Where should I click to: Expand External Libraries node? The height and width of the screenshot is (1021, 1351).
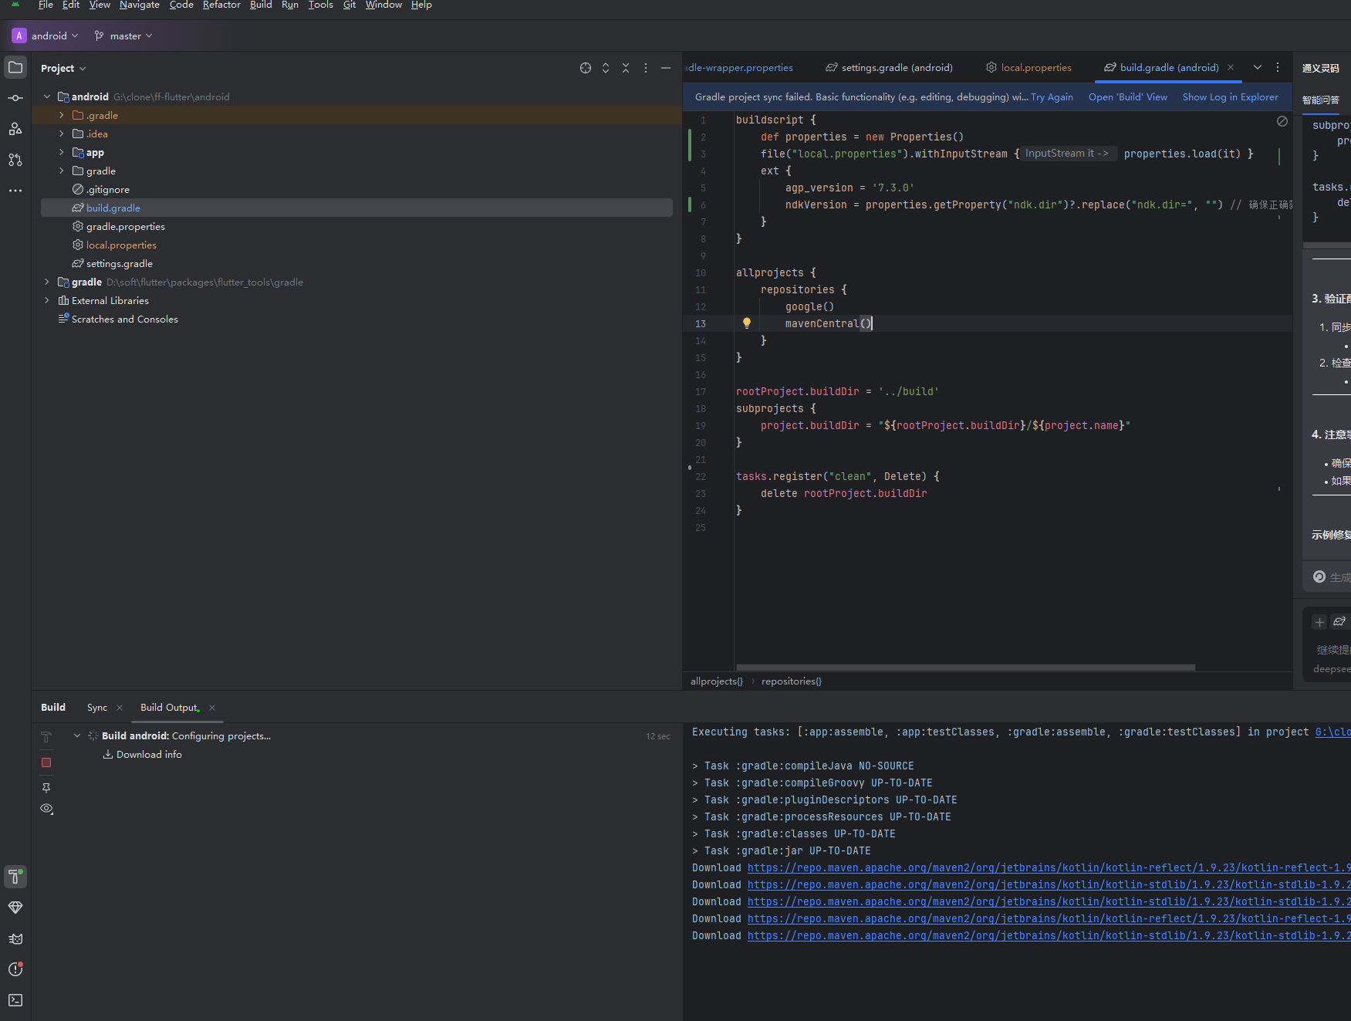(x=47, y=300)
